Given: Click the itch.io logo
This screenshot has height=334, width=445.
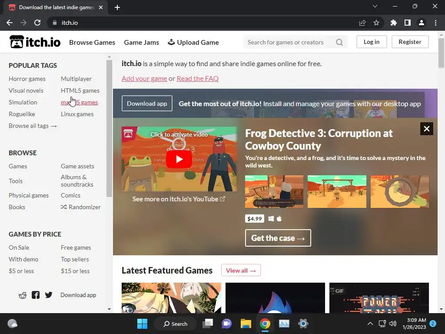Looking at the screenshot, I should click(x=35, y=42).
